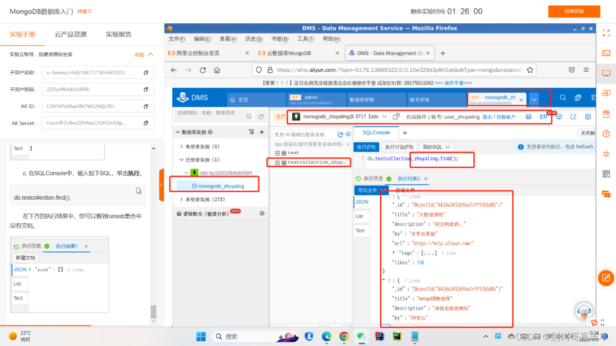Switch to the 执行历史 tab
Image resolution: width=616 pixels, height=346 pixels.
(x=370, y=179)
